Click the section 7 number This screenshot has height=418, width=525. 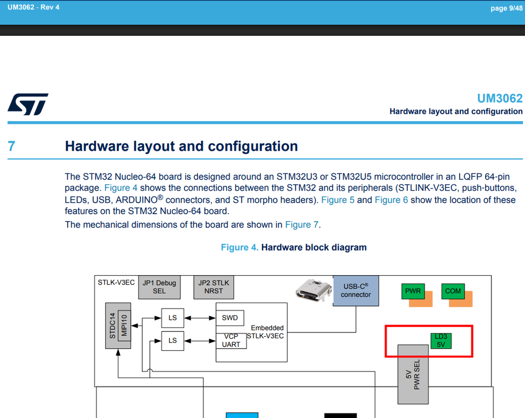pyautogui.click(x=12, y=147)
